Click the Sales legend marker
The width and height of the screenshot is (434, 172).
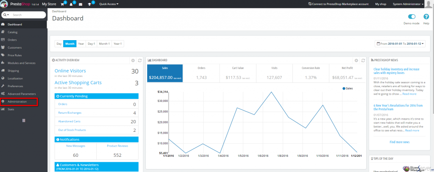coord(344,88)
